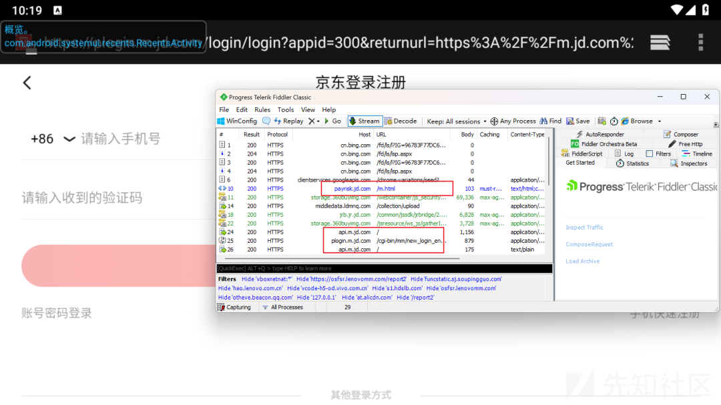This screenshot has height=405, width=721.
Task: Click the Inspect Traffic link
Action: tap(584, 228)
